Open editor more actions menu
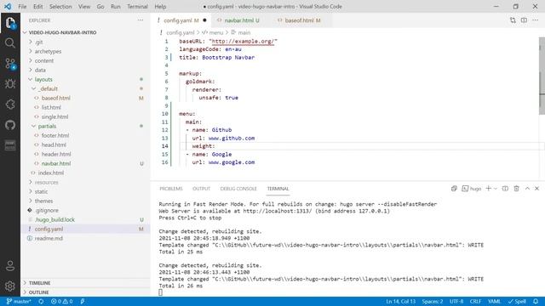Screen dimensions: 545x306 pyautogui.click(x=535, y=20)
